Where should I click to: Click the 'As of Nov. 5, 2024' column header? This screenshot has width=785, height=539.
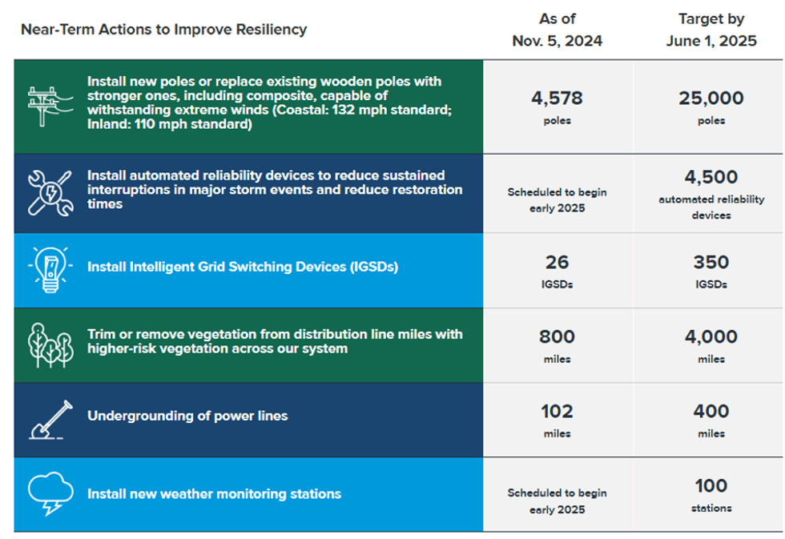(x=558, y=30)
